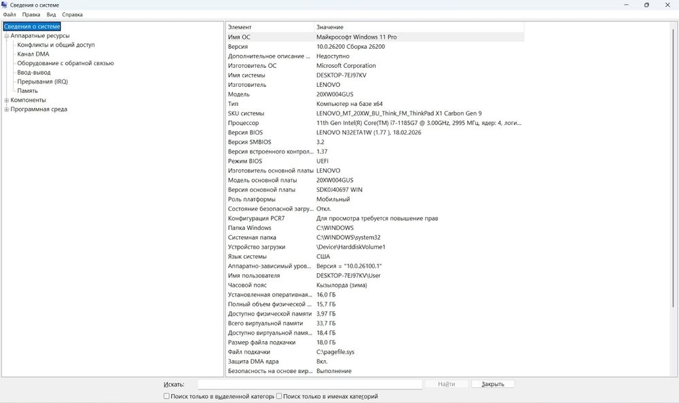Viewport: 679px width, 403px height.
Task: Click the Искать search input field
Action: 310,384
